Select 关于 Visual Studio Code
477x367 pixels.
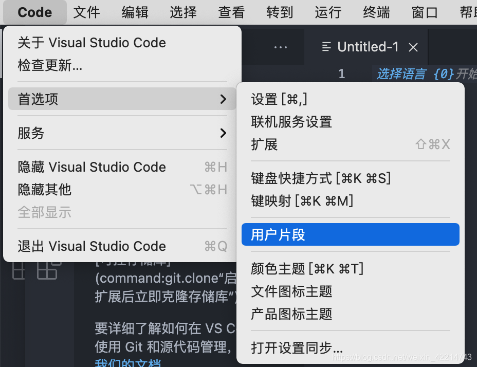pyautogui.click(x=122, y=43)
